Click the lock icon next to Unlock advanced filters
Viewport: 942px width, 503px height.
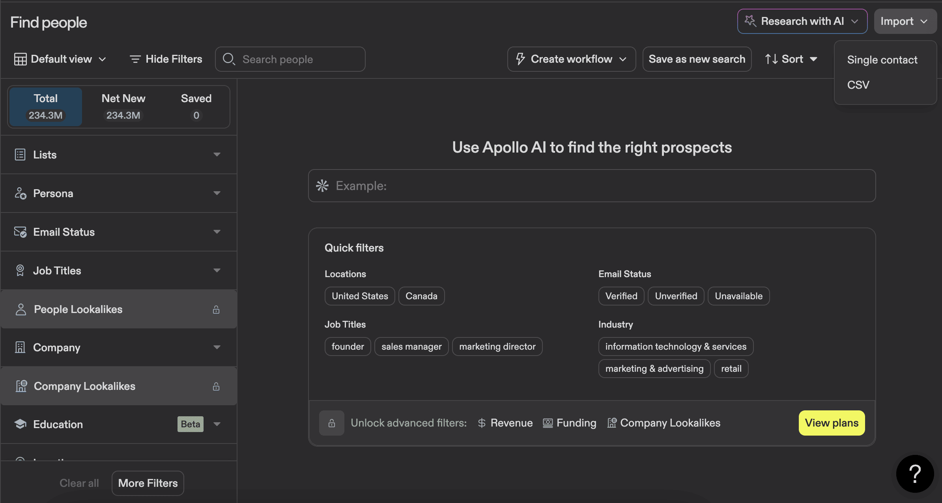point(332,423)
